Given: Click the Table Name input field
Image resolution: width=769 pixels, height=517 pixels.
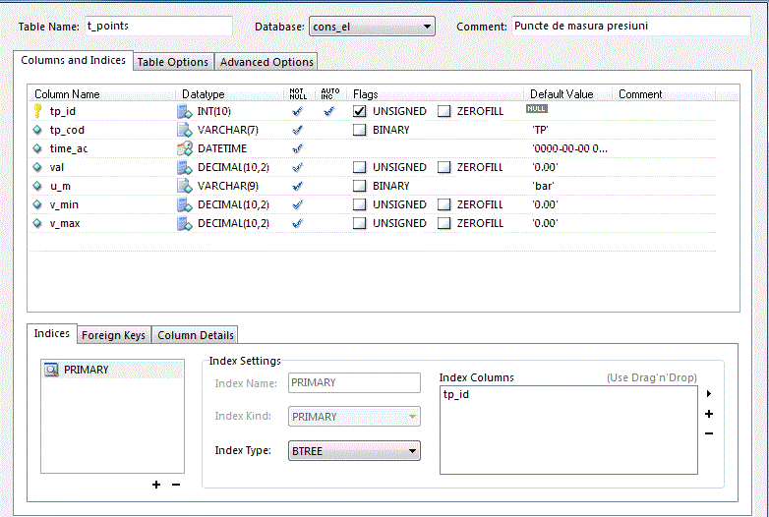Looking at the screenshot, I should click(157, 27).
